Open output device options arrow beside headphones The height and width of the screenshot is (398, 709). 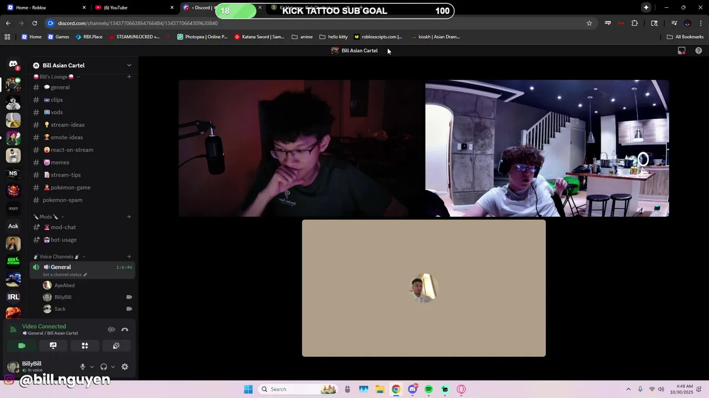pyautogui.click(x=112, y=366)
